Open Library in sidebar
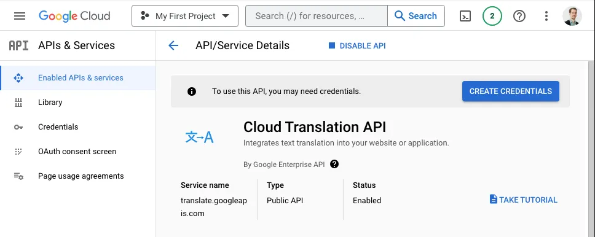The width and height of the screenshot is (595, 237). pyautogui.click(x=78, y=103)
